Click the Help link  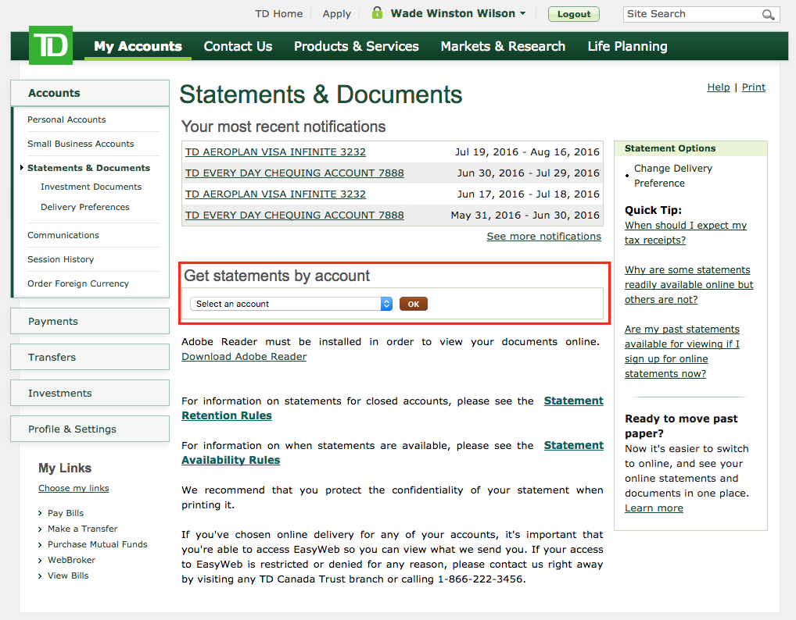[x=719, y=87]
